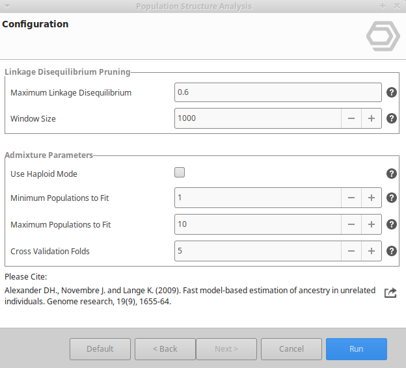
Task: Show help for Minimum Populations to Fit
Action: [x=392, y=198]
